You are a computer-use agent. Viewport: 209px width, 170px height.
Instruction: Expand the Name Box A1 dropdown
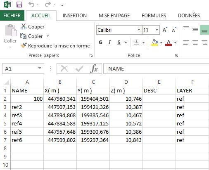coord(40,68)
